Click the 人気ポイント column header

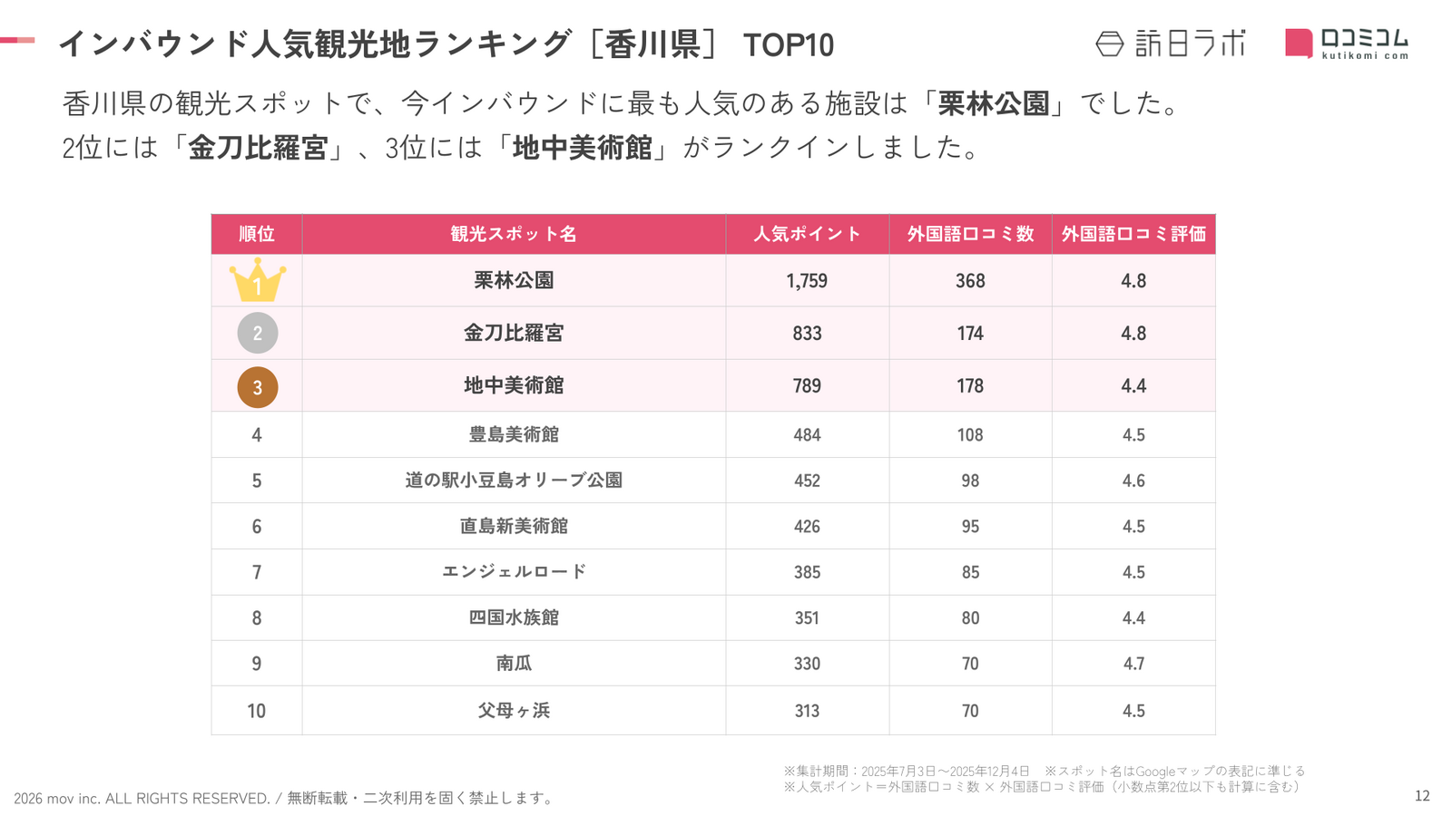coord(807,234)
